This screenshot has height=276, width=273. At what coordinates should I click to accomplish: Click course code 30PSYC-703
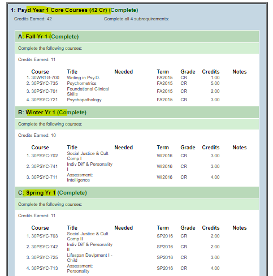[45, 236]
